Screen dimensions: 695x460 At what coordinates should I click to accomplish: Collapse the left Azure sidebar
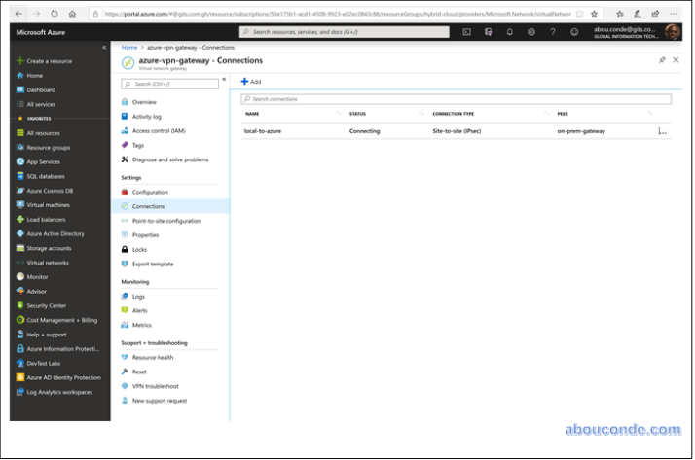104,47
